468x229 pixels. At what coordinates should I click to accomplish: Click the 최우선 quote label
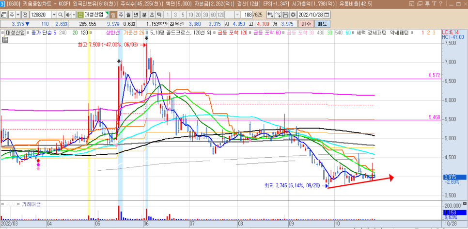point(176,24)
